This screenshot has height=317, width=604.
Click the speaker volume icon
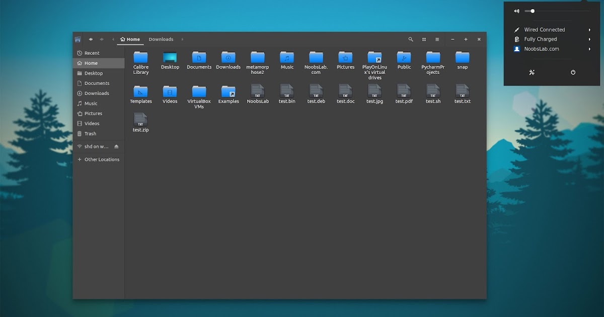click(516, 11)
